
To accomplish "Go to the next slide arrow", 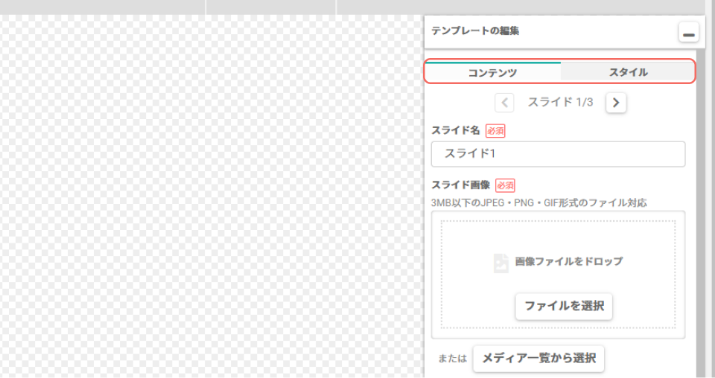I will 616,103.
